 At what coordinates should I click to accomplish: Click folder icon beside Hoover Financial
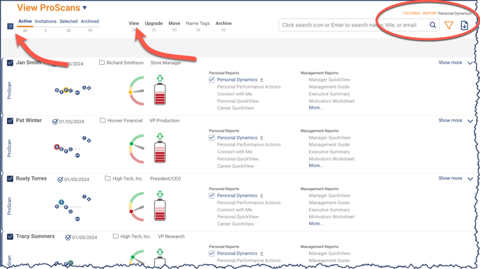pyautogui.click(x=103, y=121)
